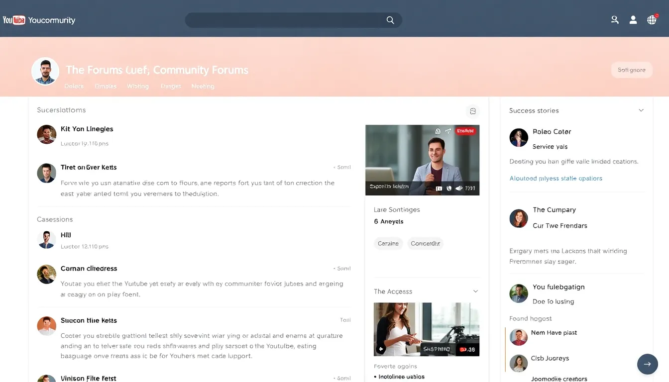
Task: Click the share arrow on the main video
Action: 448,131
